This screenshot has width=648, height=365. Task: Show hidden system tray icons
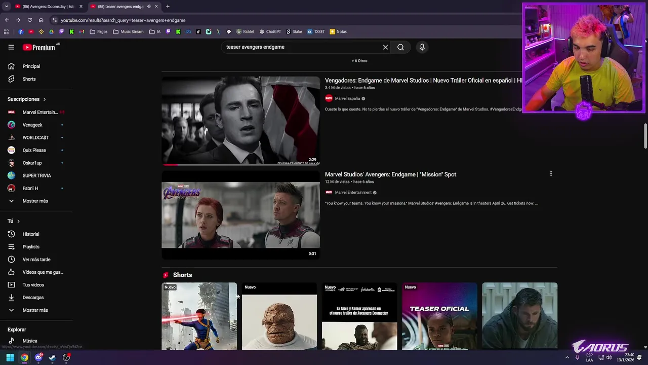click(567, 358)
